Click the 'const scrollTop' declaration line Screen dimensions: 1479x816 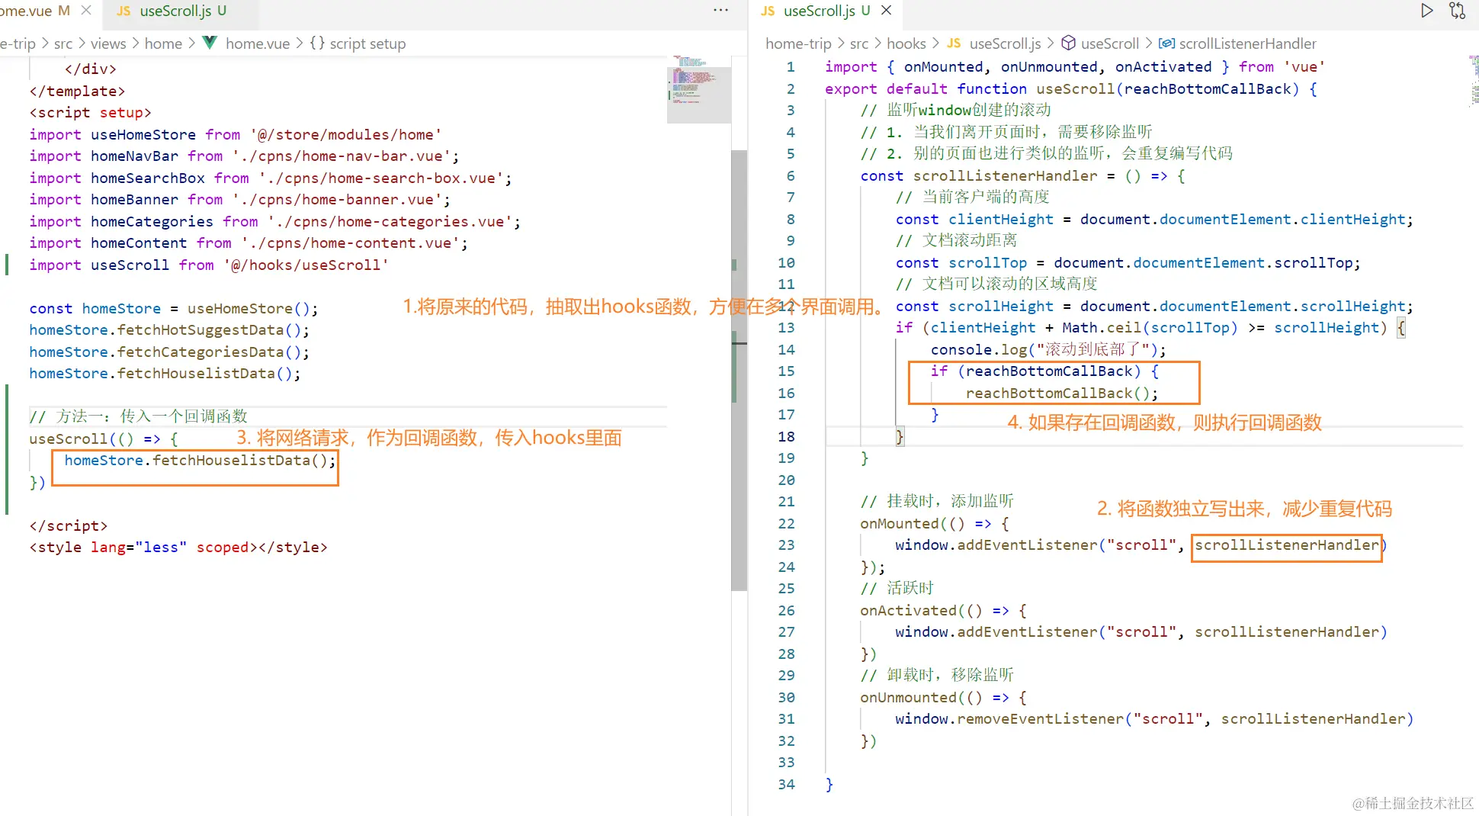point(1128,262)
